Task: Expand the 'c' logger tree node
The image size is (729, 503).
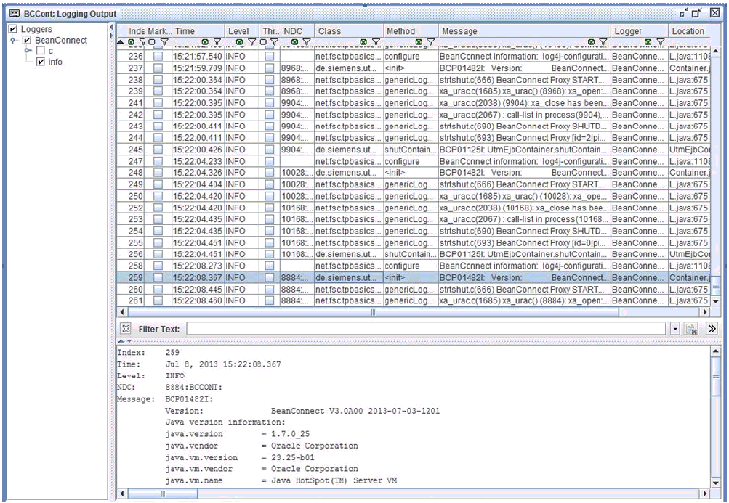Action: click(x=28, y=51)
